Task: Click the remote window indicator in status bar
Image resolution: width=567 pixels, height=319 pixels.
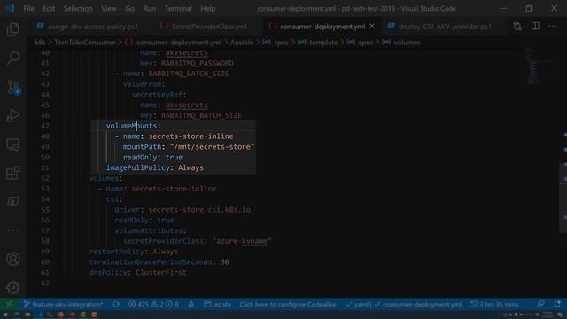Action: click(x=10, y=304)
